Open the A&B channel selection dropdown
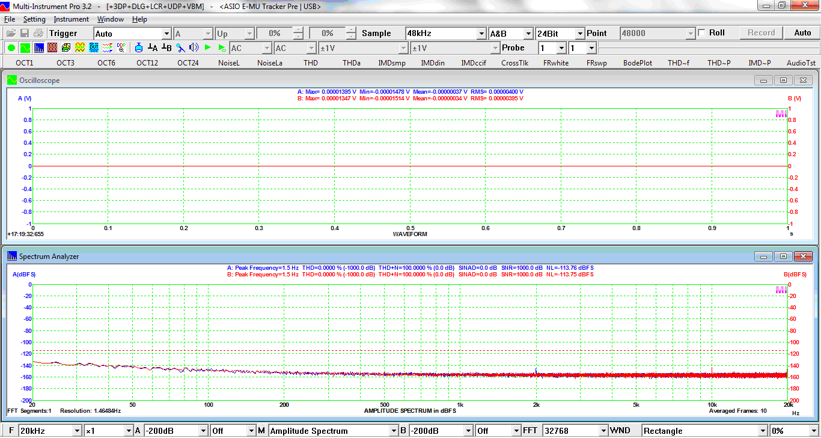821x438 pixels. pyautogui.click(x=528, y=34)
